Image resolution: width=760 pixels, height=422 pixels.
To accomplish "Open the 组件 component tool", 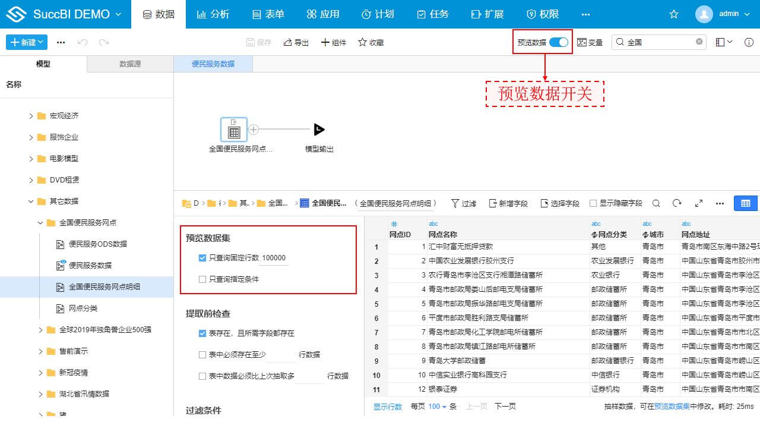I will coord(334,42).
